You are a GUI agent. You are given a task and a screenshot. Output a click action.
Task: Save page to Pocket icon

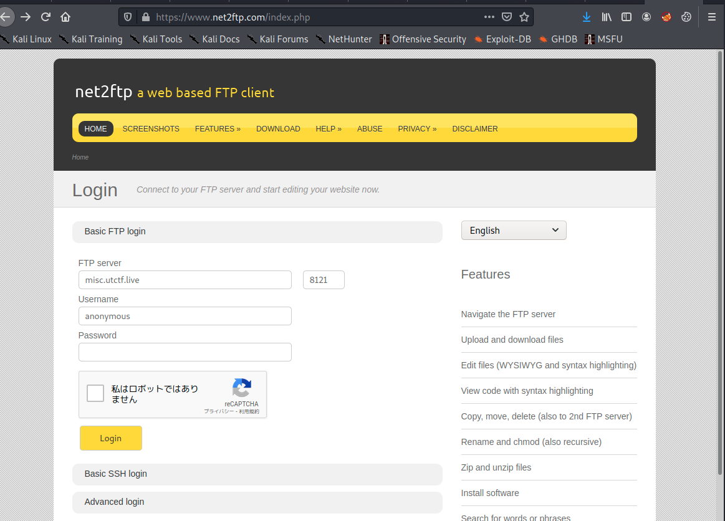[507, 17]
